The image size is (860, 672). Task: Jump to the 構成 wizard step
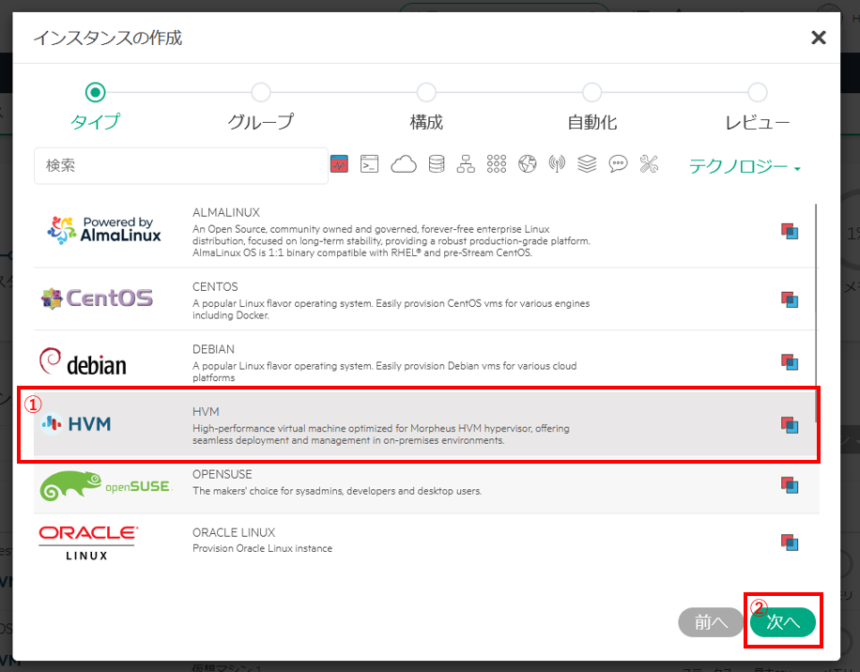tap(426, 92)
